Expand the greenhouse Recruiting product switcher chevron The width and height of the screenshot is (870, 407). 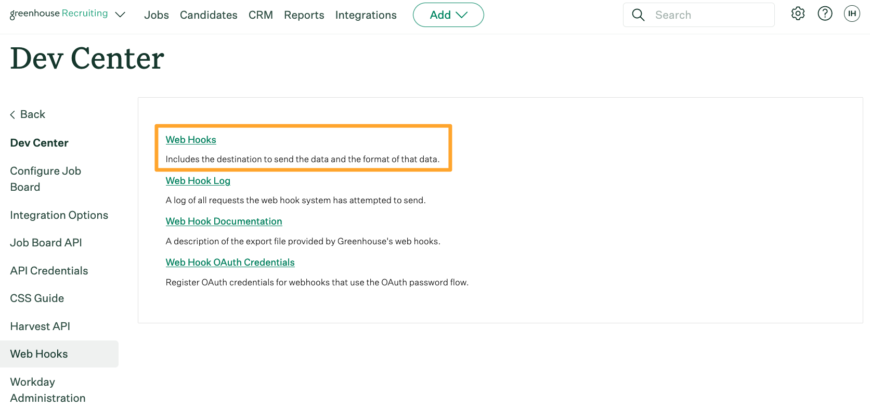click(x=120, y=15)
